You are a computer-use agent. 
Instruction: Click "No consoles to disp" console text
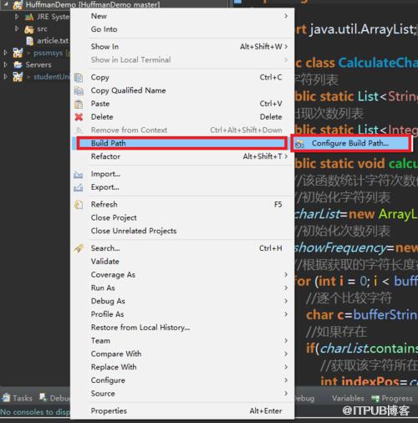35,412
